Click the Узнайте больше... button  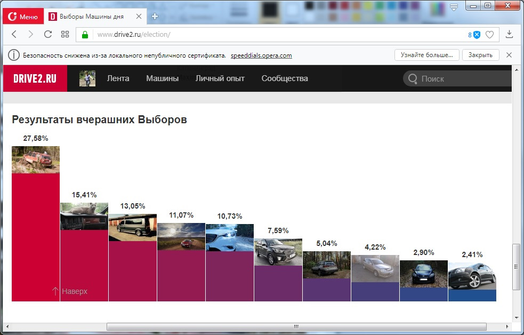pyautogui.click(x=427, y=55)
